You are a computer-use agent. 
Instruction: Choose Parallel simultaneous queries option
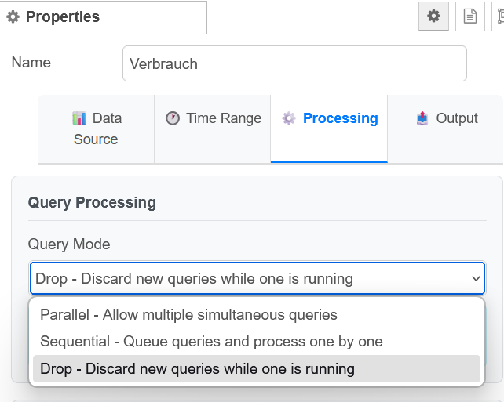tap(188, 315)
